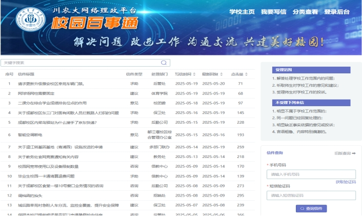The width and height of the screenshot is (362, 216).
Task: Sort by 点击量 column arrows
Action: [245, 74]
